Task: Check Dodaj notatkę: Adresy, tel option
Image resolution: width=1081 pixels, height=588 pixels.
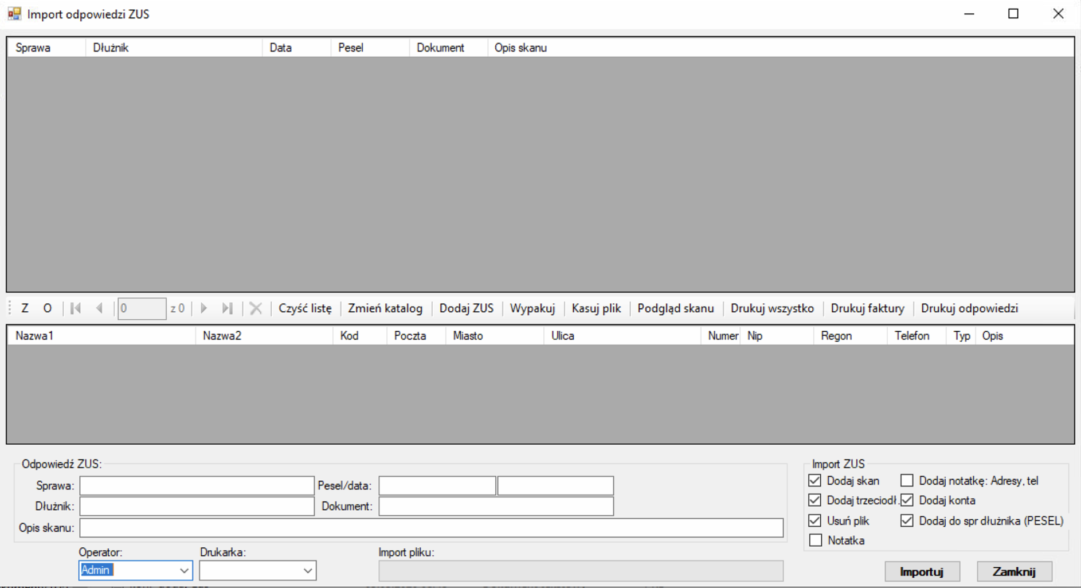Action: 907,480
